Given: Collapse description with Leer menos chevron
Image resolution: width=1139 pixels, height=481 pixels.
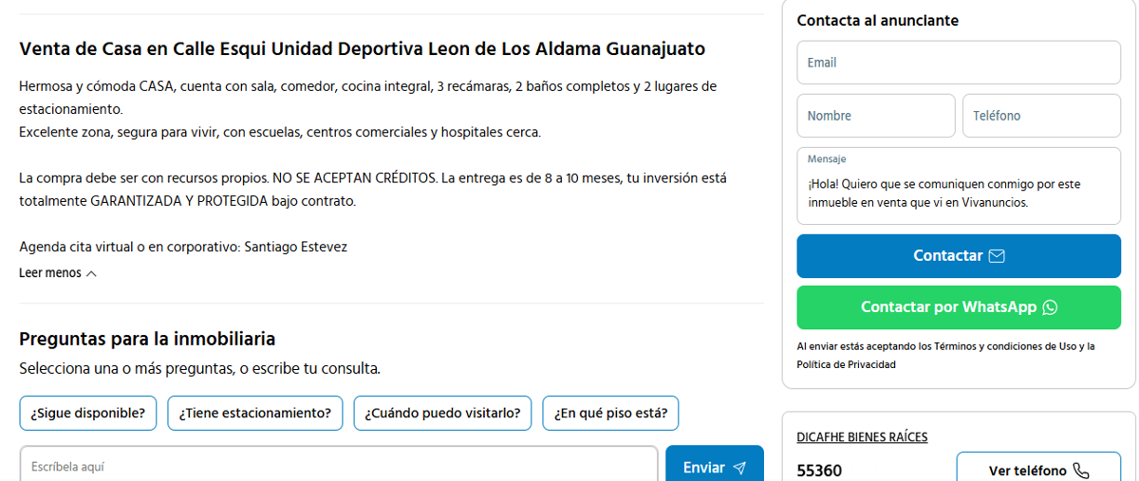Looking at the screenshot, I should pos(91,273).
